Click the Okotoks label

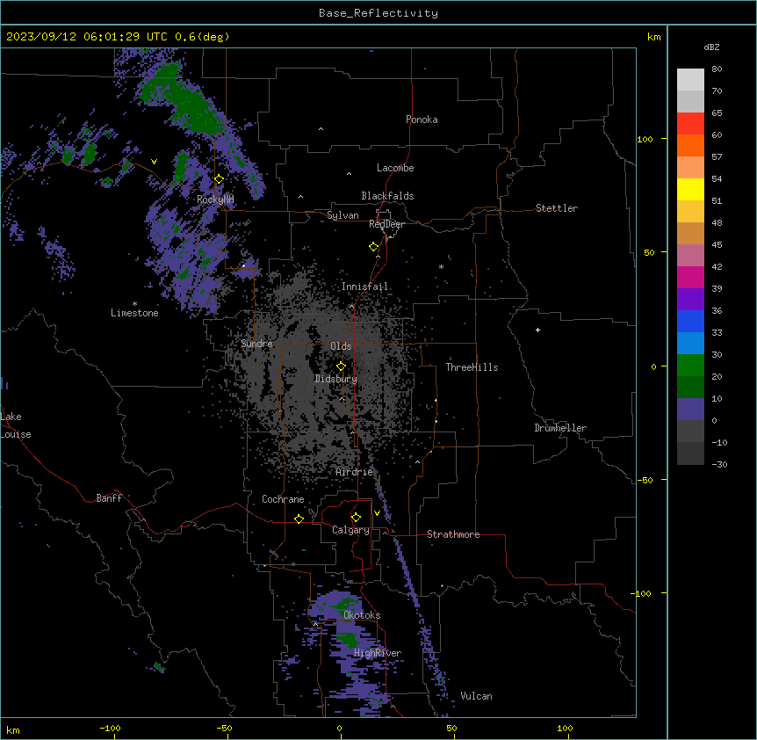coord(362,615)
